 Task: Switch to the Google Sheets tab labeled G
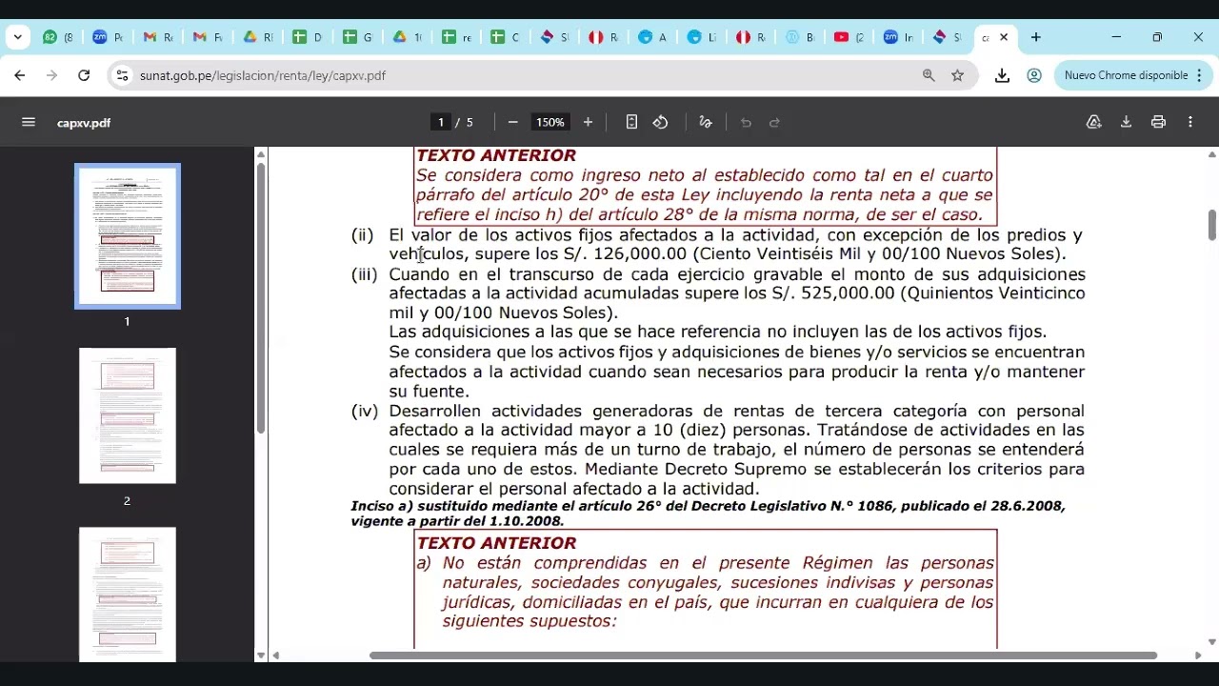[x=356, y=37]
